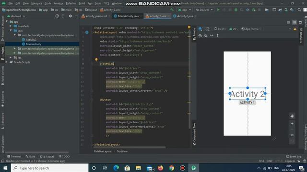The width and height of the screenshot is (307, 172).
Task: Open the Refactor menu
Action: [71, 3]
